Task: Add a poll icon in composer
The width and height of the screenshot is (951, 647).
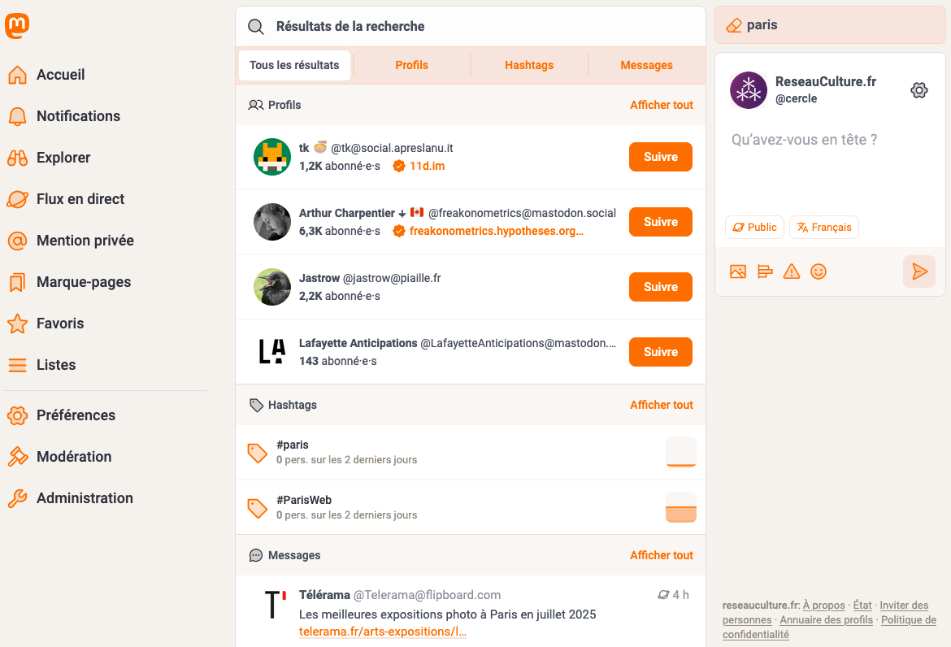Action: pyautogui.click(x=765, y=271)
